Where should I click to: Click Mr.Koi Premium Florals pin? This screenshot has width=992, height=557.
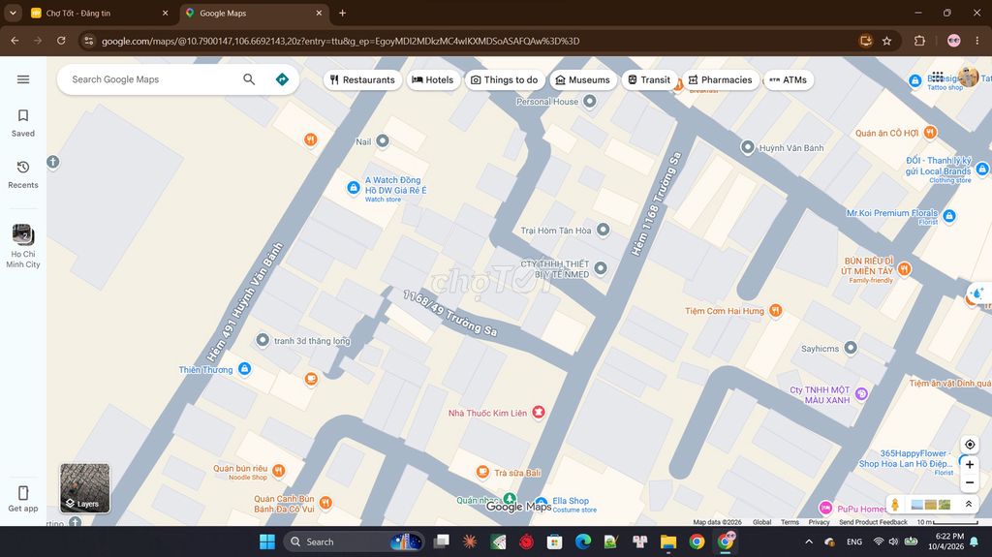click(x=949, y=216)
